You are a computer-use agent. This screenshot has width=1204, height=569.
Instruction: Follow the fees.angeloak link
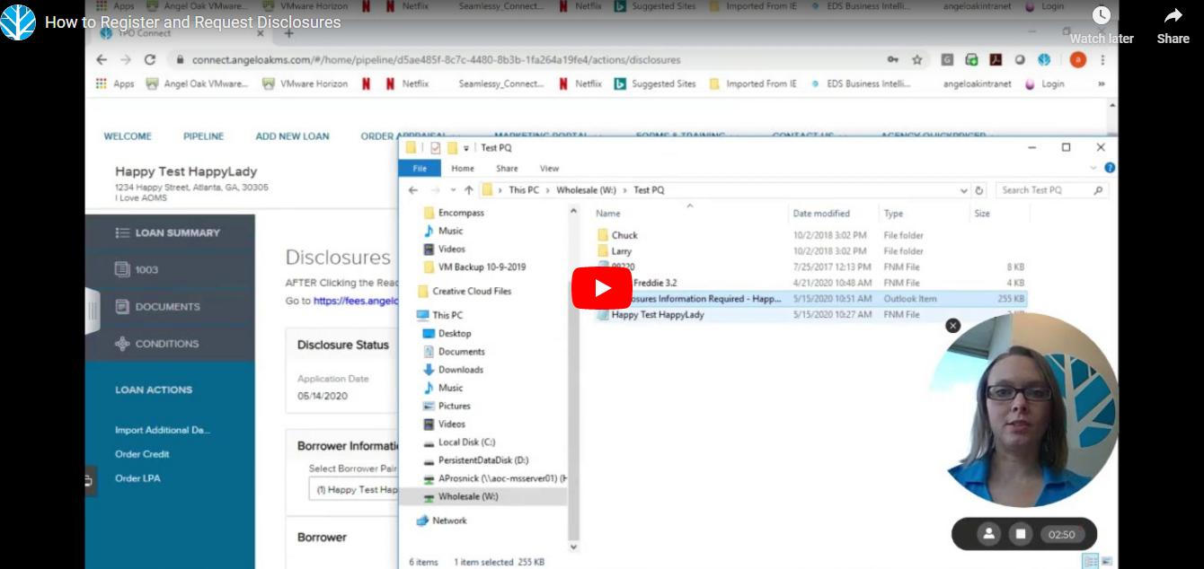[356, 301]
